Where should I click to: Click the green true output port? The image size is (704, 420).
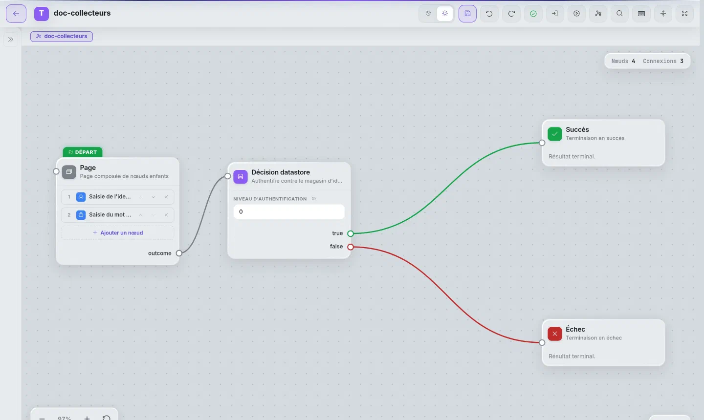coord(351,233)
